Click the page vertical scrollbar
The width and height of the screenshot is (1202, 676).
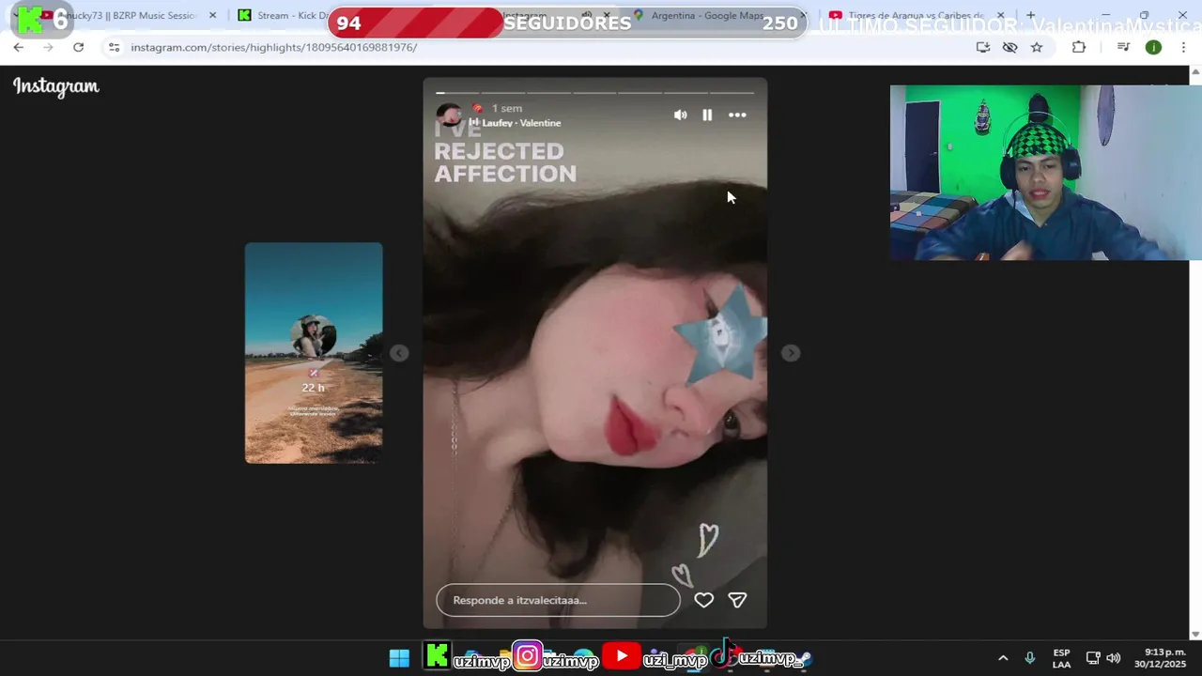point(1195,353)
